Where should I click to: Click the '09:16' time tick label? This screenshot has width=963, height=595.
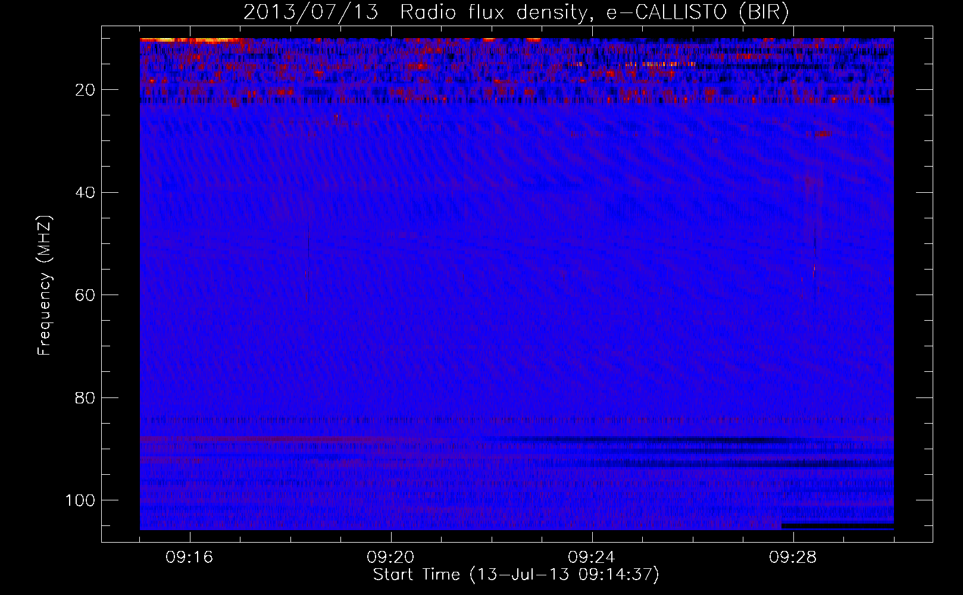point(190,558)
